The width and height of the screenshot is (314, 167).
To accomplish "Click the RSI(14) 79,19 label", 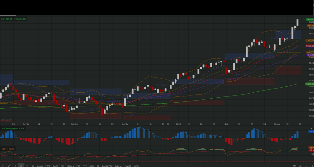I will [8, 149].
